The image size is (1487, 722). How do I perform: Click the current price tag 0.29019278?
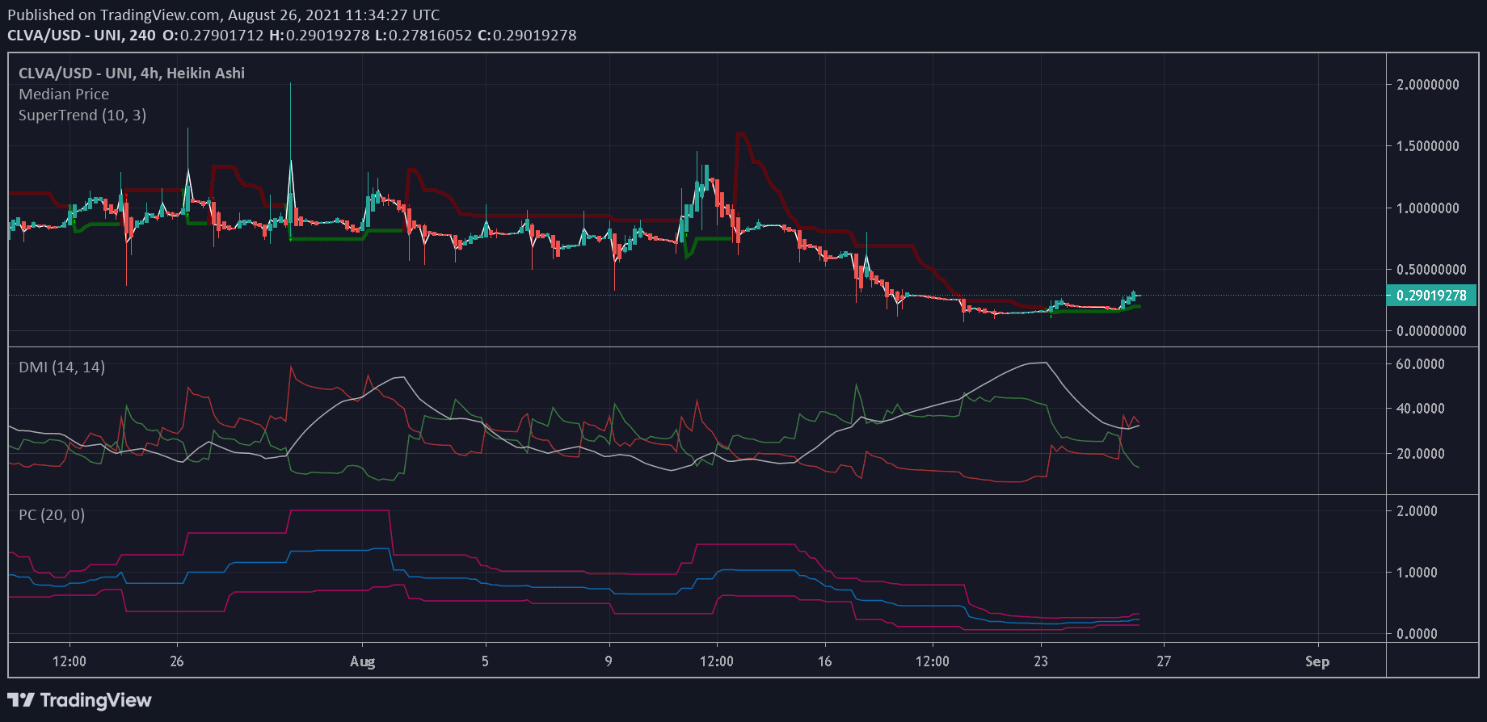pos(1430,296)
